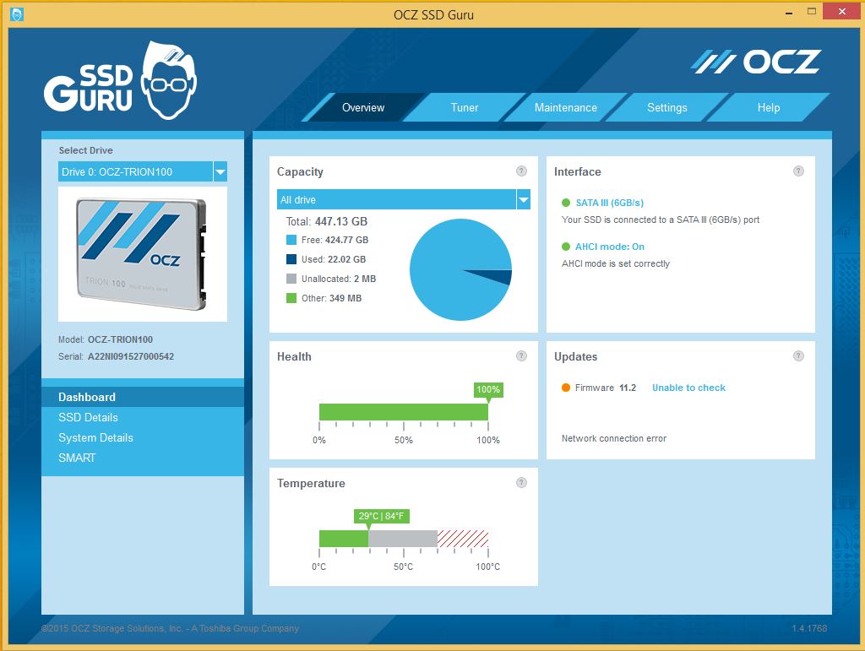Open the Tuner tab

coord(465,107)
